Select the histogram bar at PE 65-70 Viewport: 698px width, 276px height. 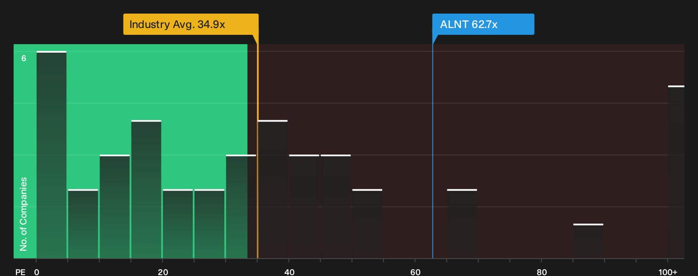pos(462,224)
